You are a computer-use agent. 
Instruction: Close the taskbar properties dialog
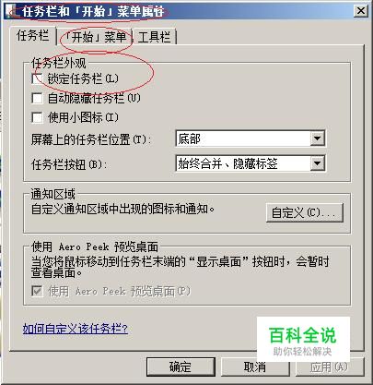point(361,11)
